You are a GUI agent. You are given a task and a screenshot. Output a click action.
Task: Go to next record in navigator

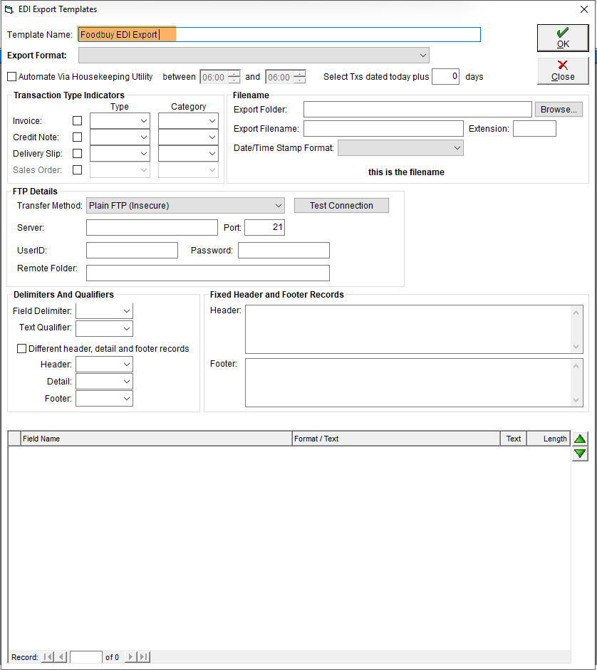tap(130, 656)
